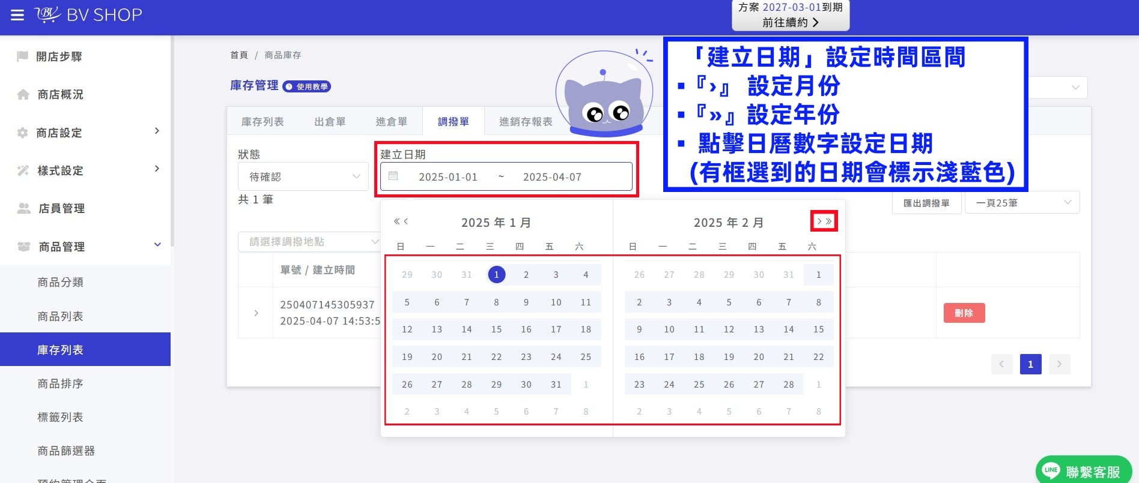Image resolution: width=1139 pixels, height=483 pixels.
Task: Click the gear icon beside 商店設定
Action: (x=23, y=133)
